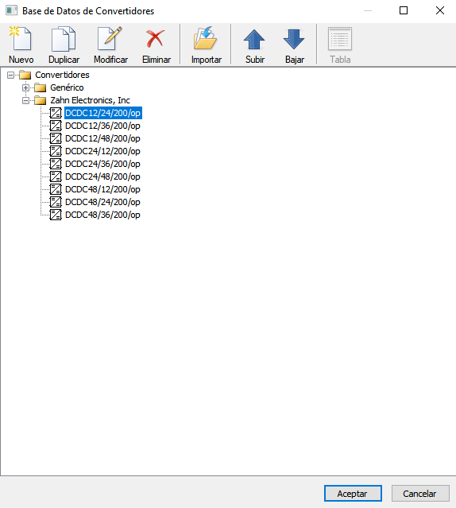Choose DCDC48/24/200/op in the tree
The width and height of the screenshot is (456, 508).
[x=102, y=202]
